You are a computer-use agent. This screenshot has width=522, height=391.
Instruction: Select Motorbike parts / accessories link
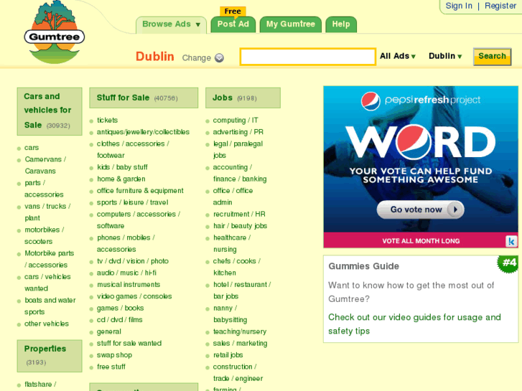(50, 259)
